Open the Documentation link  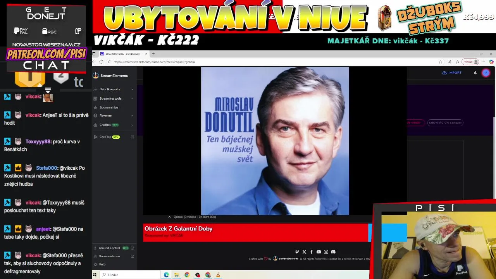(109, 256)
